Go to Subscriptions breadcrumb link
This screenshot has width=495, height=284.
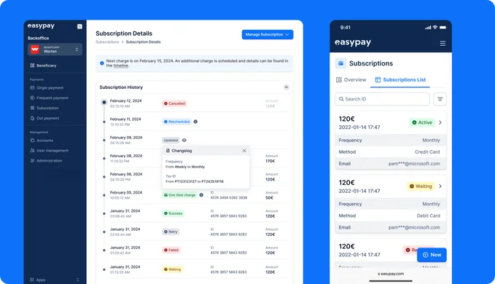pos(107,42)
